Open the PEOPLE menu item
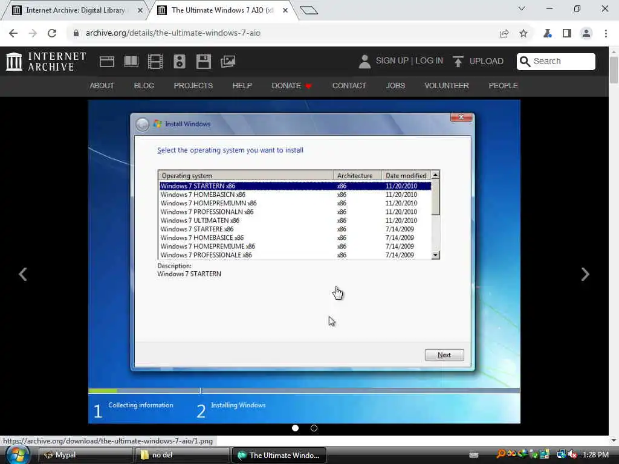 pyautogui.click(x=503, y=86)
